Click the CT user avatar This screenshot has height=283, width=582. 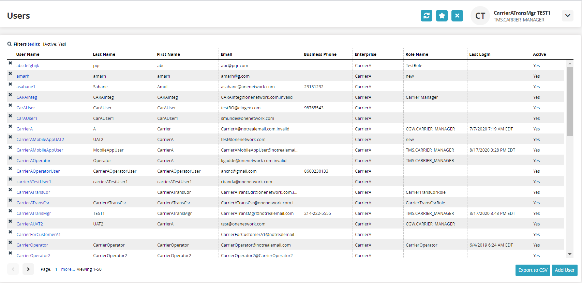pos(480,16)
